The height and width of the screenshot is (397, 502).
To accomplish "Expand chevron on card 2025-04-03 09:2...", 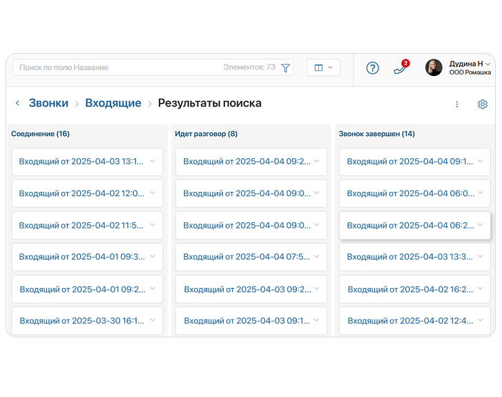I will 317,289.
